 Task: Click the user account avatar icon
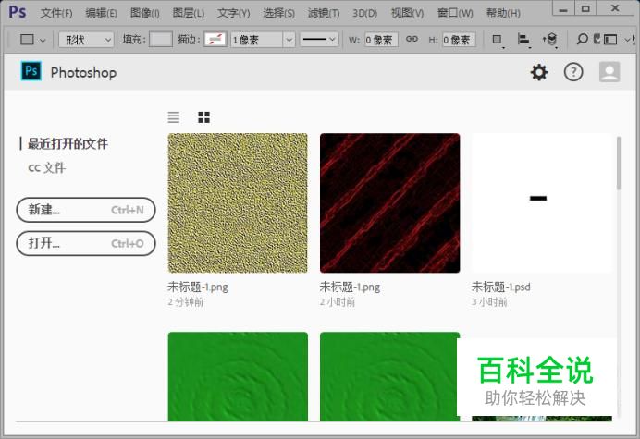tap(609, 72)
